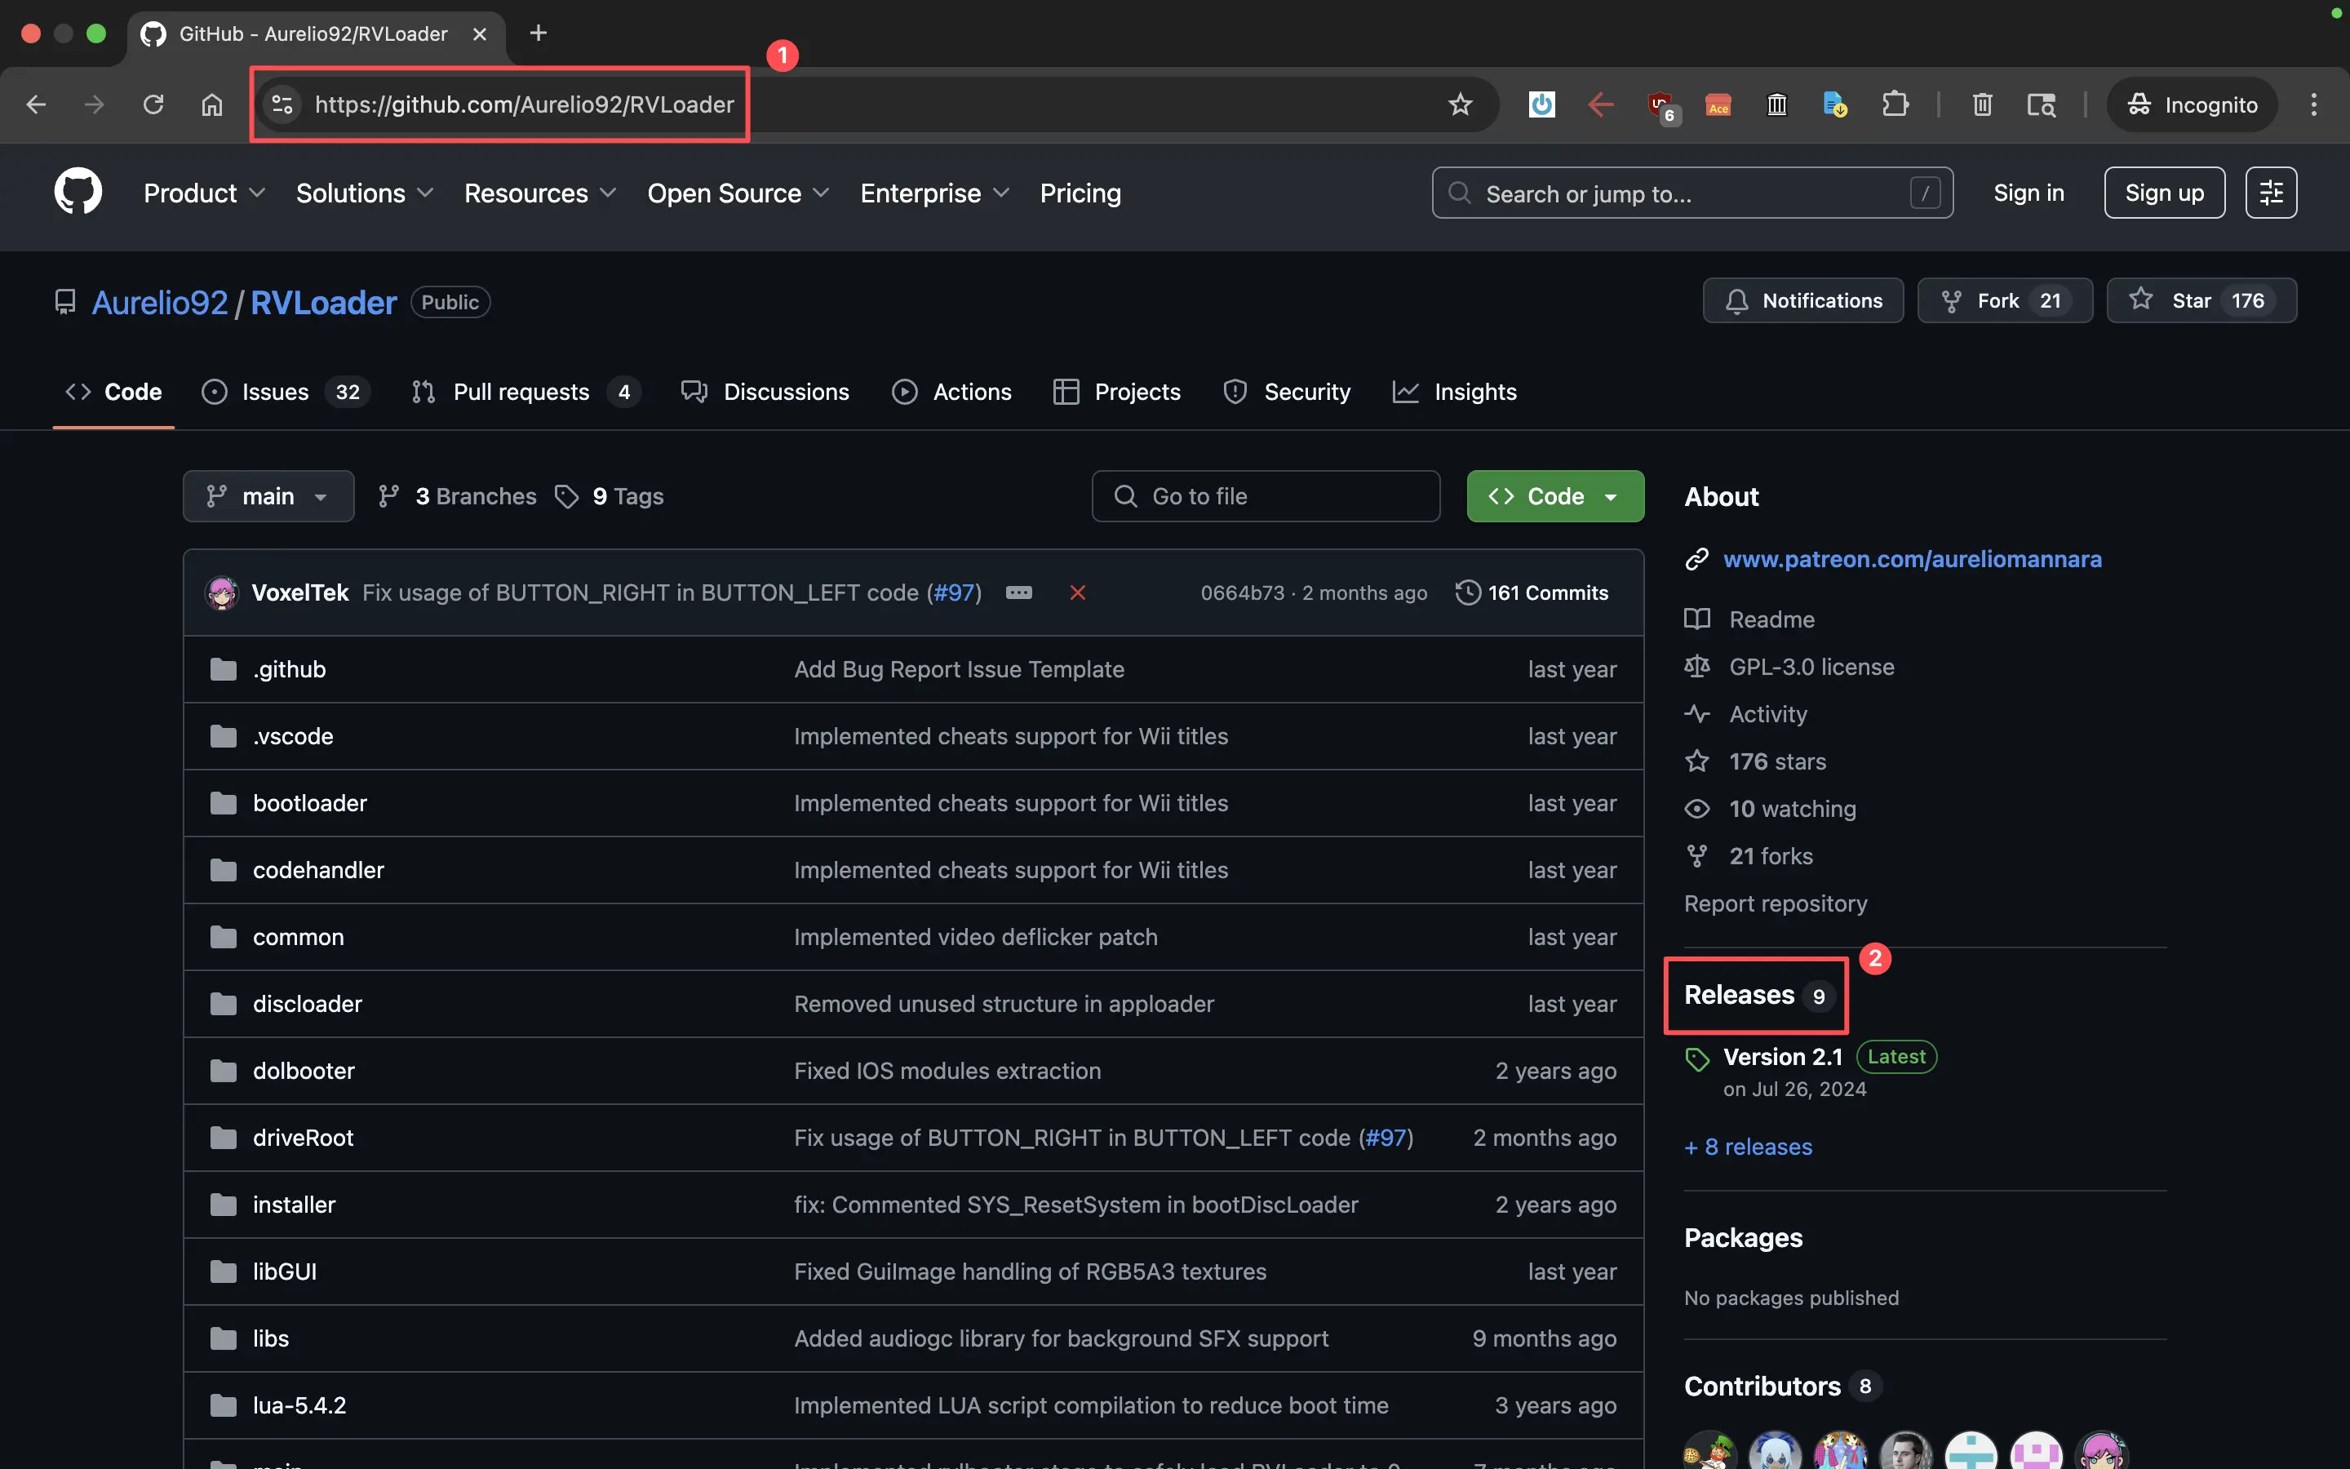Open the site information icon in address bar
This screenshot has height=1469, width=2350.
[x=282, y=104]
